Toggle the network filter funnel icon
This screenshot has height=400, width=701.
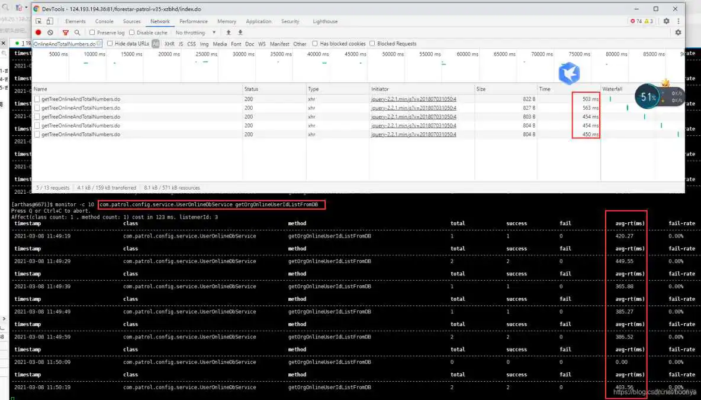coord(66,32)
